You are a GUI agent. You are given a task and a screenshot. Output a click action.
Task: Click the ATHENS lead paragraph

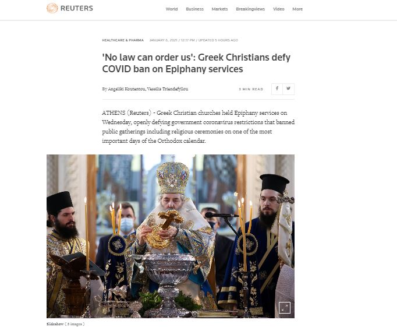pos(198,127)
